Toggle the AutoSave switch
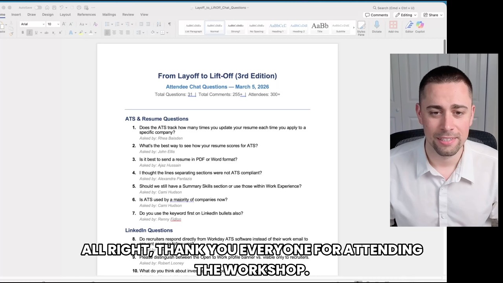Screen dimensions: 503x283 point(38,7)
